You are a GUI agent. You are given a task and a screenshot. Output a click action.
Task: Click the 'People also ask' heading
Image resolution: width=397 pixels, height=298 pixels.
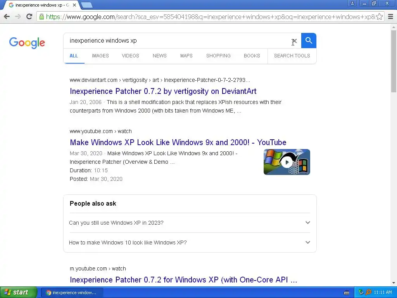(x=93, y=203)
